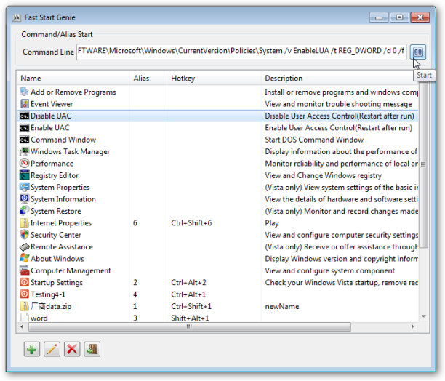Image resolution: width=445 pixels, height=381 pixels.
Task: Click the red X Delete item button
Action: tap(72, 349)
